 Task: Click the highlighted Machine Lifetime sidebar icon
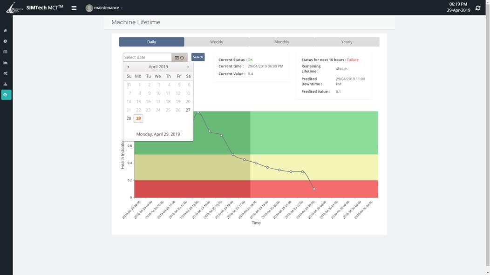point(6,95)
